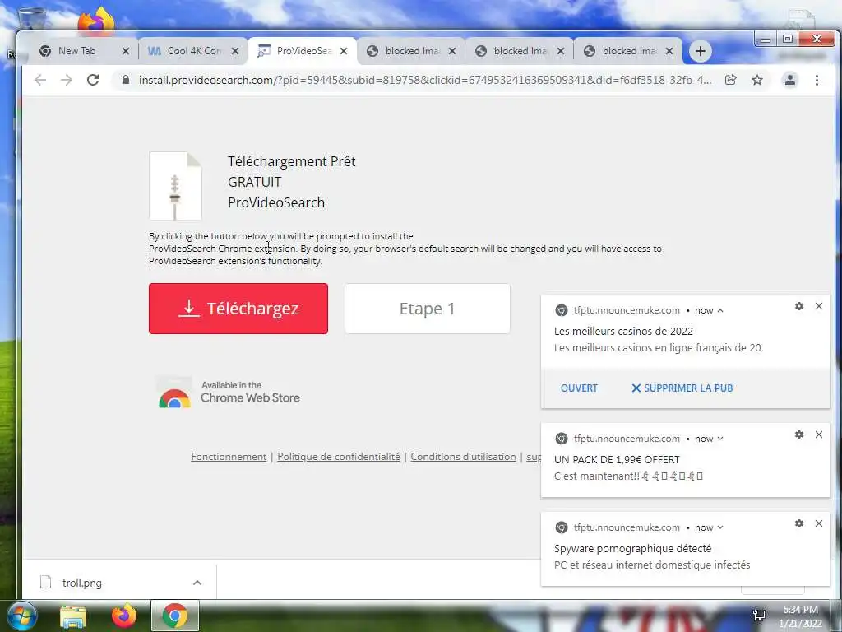The width and height of the screenshot is (842, 632).
Task: Close the Cool 4K tab
Action: click(235, 51)
